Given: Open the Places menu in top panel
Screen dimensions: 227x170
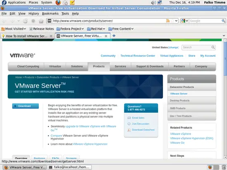Looking at the screenshot, I should (x=33, y=2).
